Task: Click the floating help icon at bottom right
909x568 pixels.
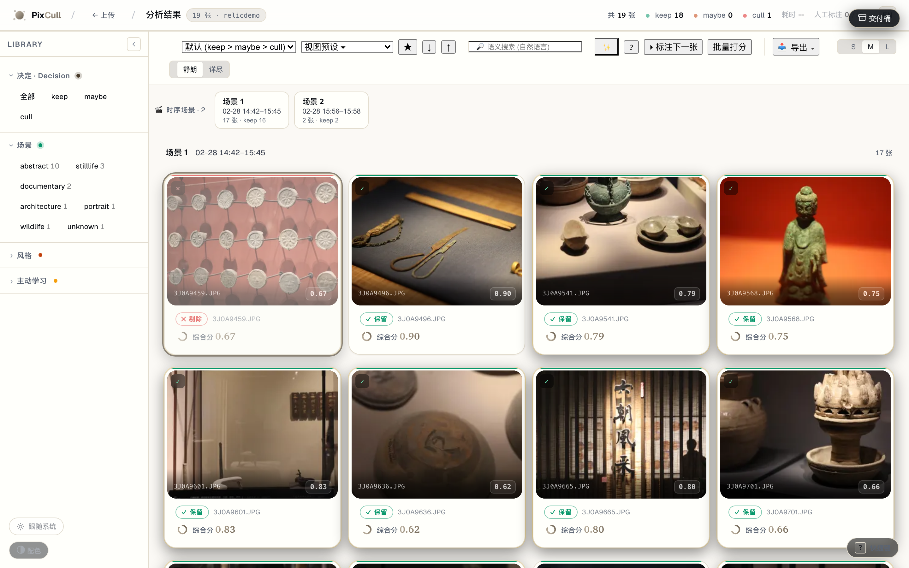Action: click(x=860, y=547)
